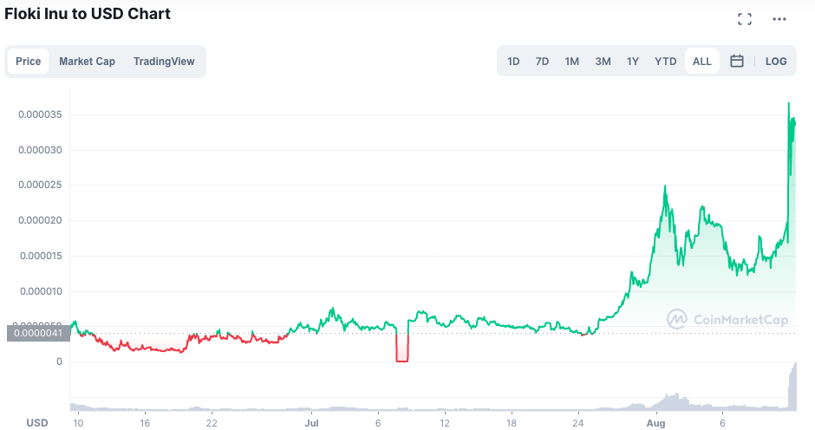Click the 22 x-axis date label

click(211, 423)
